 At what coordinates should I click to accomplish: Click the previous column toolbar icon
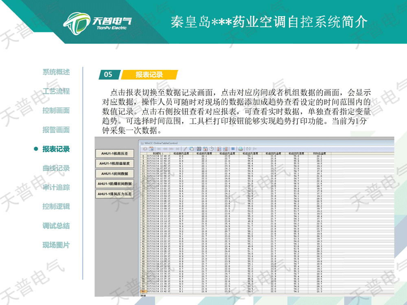point(219,149)
